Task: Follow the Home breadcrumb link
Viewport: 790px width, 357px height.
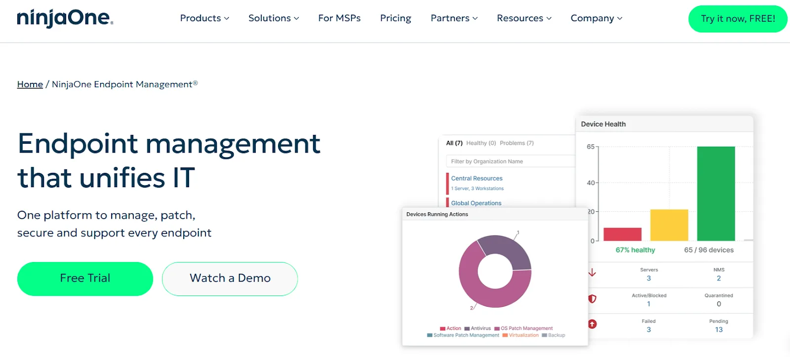Action: [30, 84]
